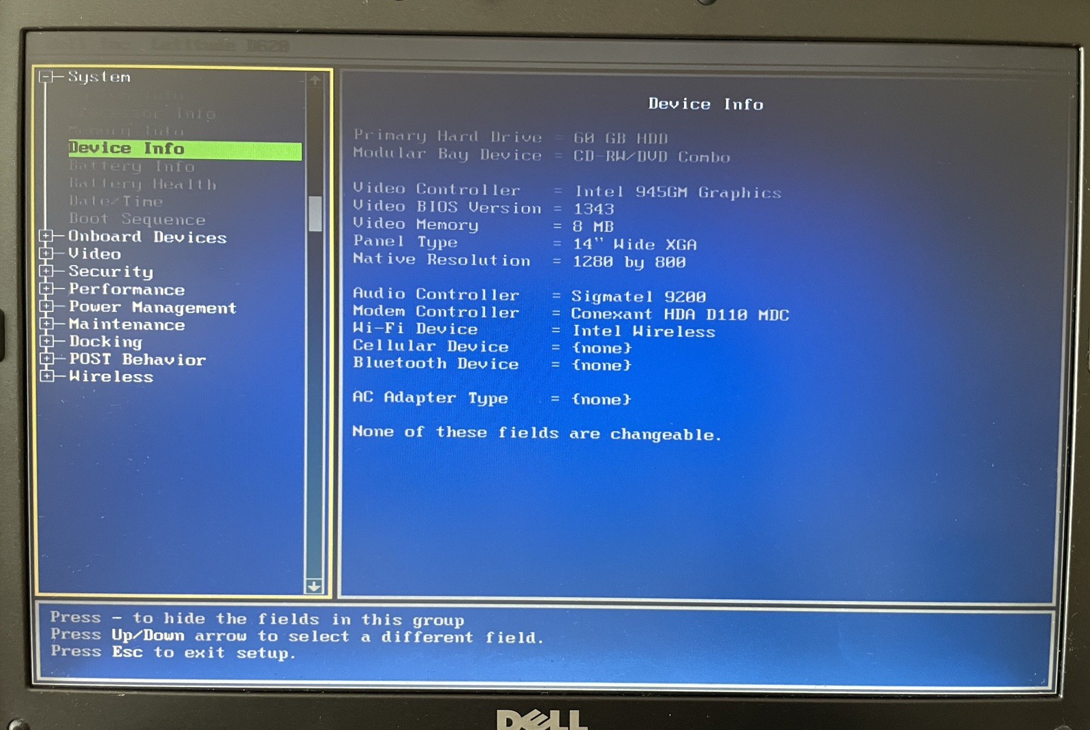The height and width of the screenshot is (730, 1090).
Task: Click the Bluetooth Device {none} value
Action: [x=602, y=365]
